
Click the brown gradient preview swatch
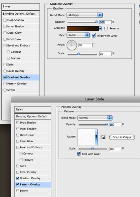83,28
